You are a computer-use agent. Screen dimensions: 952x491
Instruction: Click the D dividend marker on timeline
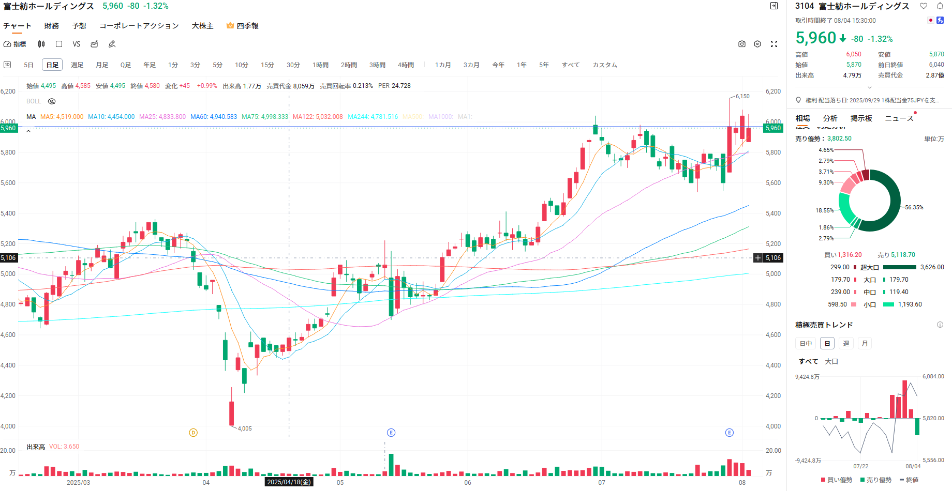click(194, 433)
